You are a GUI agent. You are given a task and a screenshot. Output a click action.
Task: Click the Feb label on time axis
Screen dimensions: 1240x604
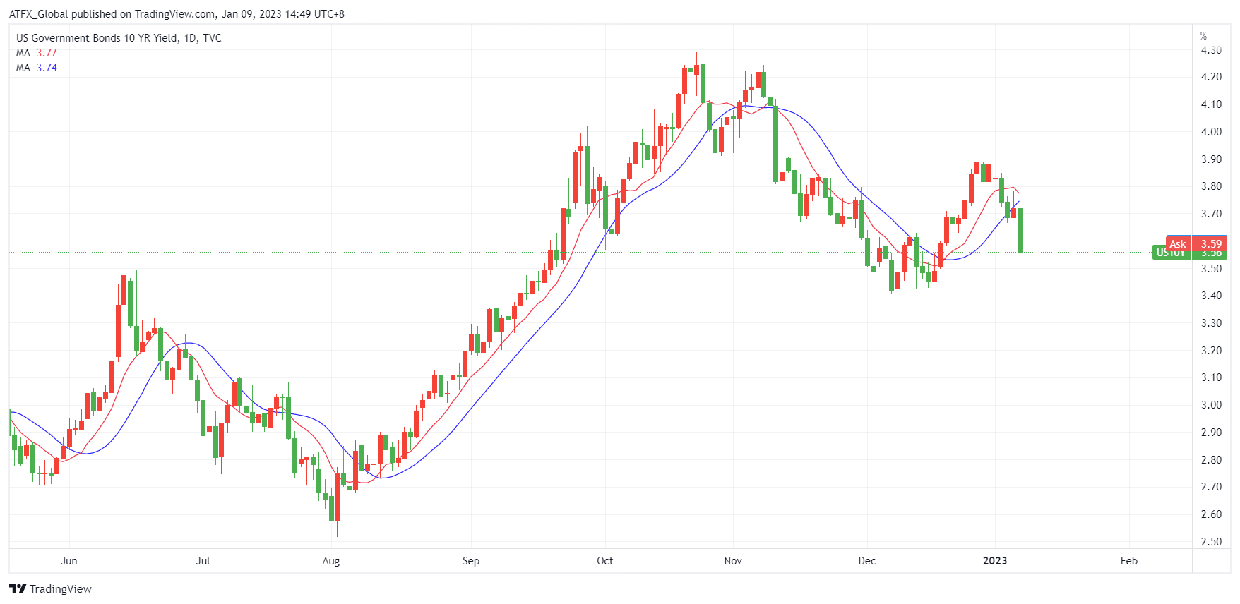pos(1128,561)
